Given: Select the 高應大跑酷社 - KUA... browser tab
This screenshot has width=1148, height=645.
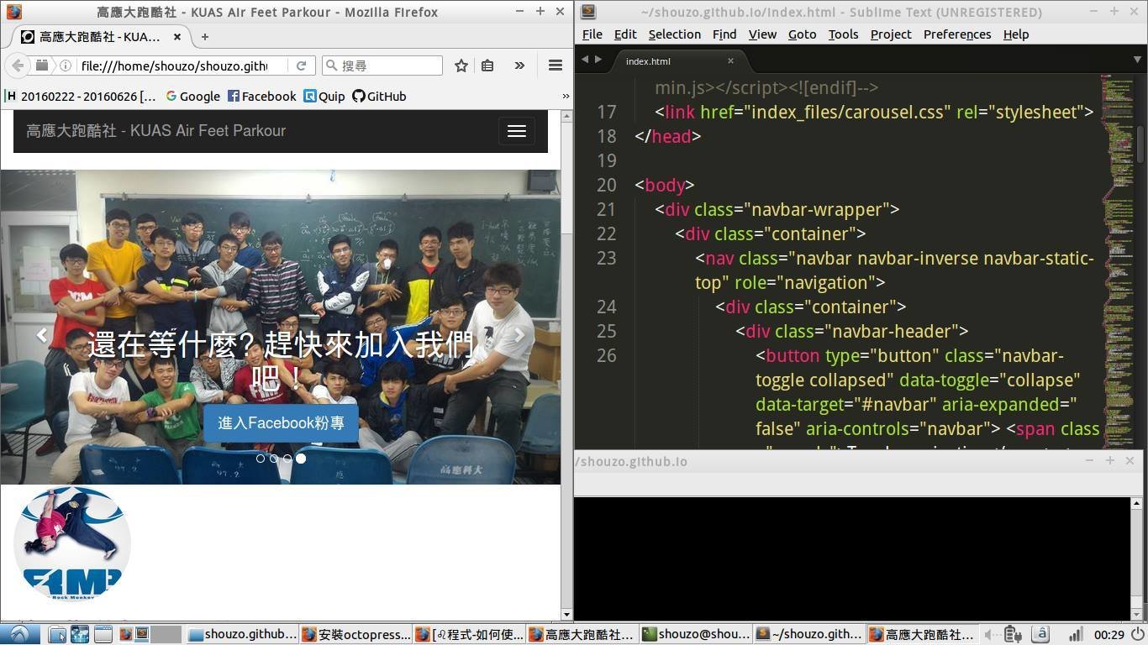Looking at the screenshot, I should (101, 37).
